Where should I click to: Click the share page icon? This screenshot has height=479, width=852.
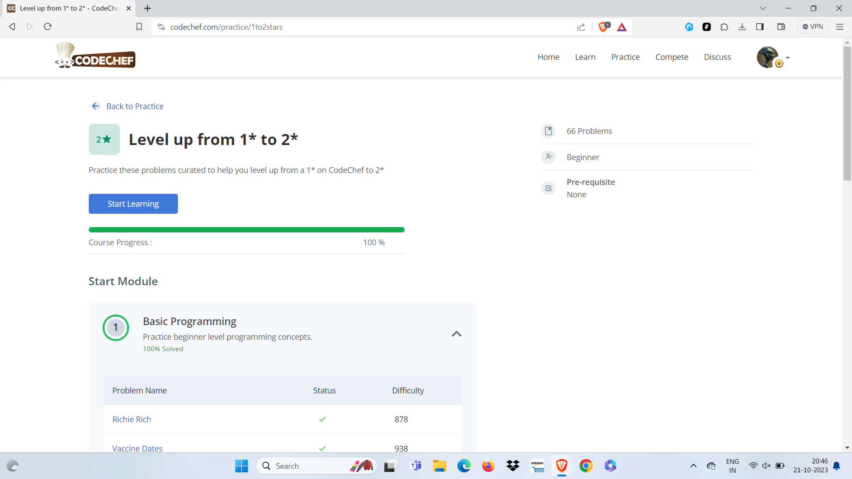[x=581, y=27]
